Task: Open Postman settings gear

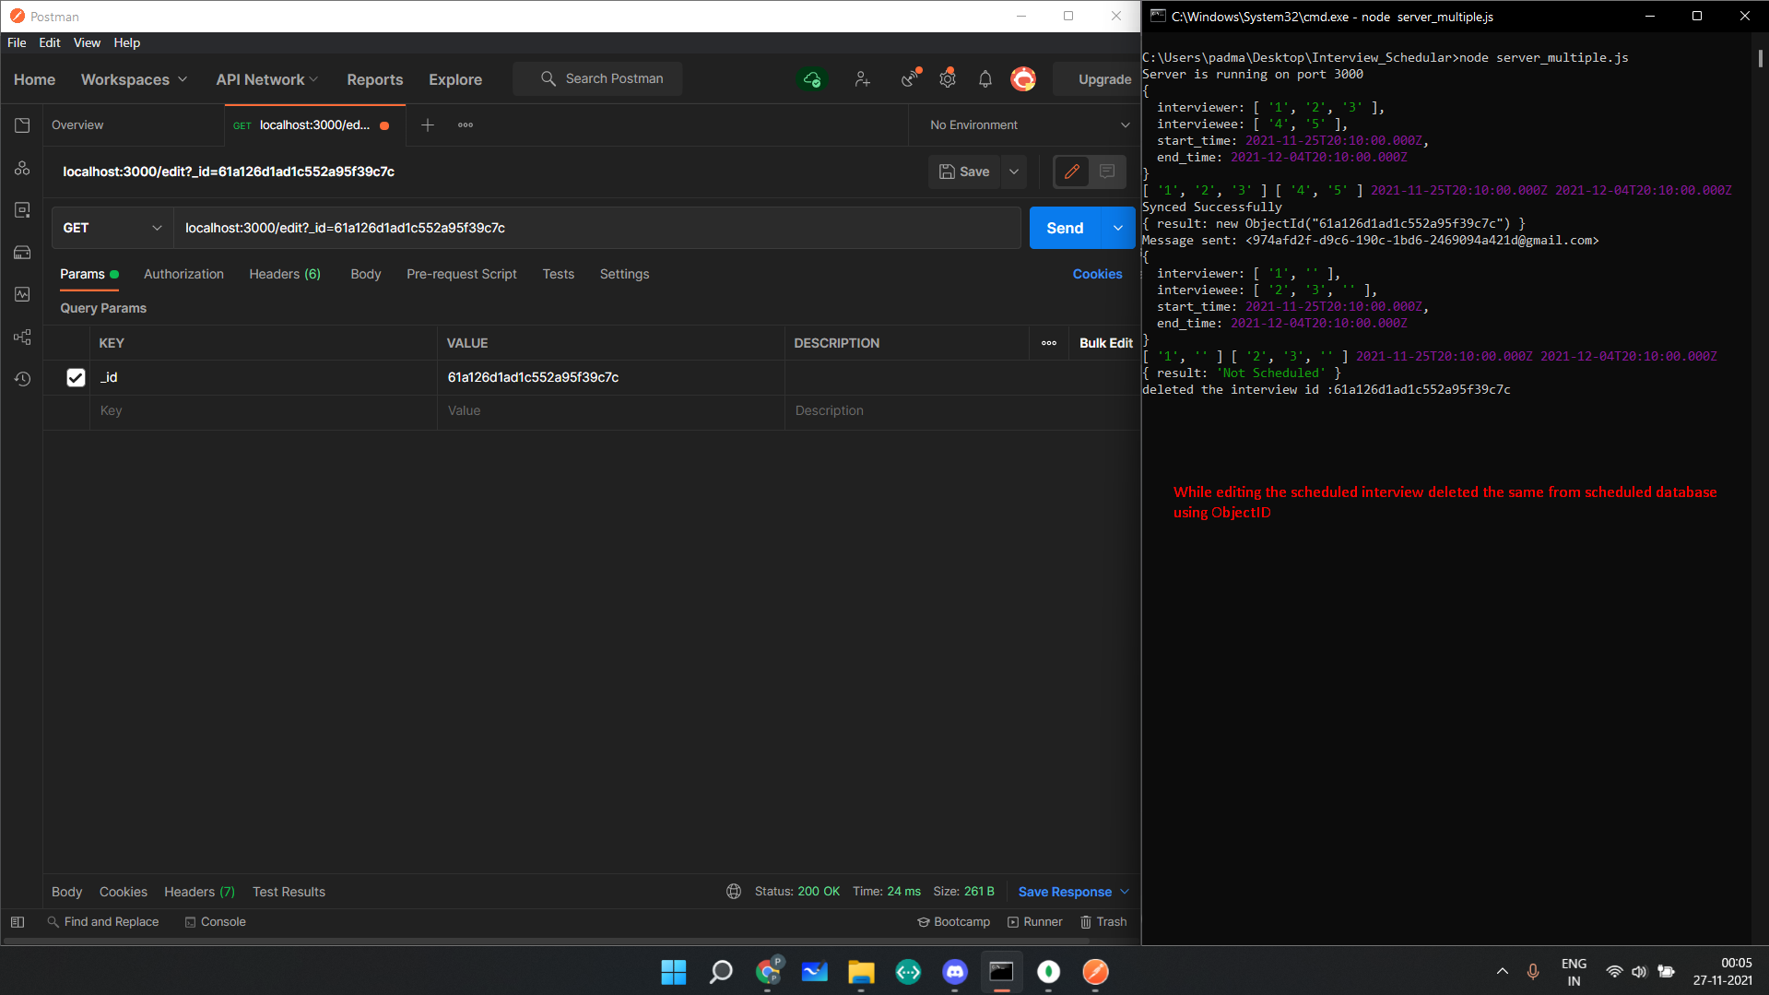Action: tap(948, 79)
